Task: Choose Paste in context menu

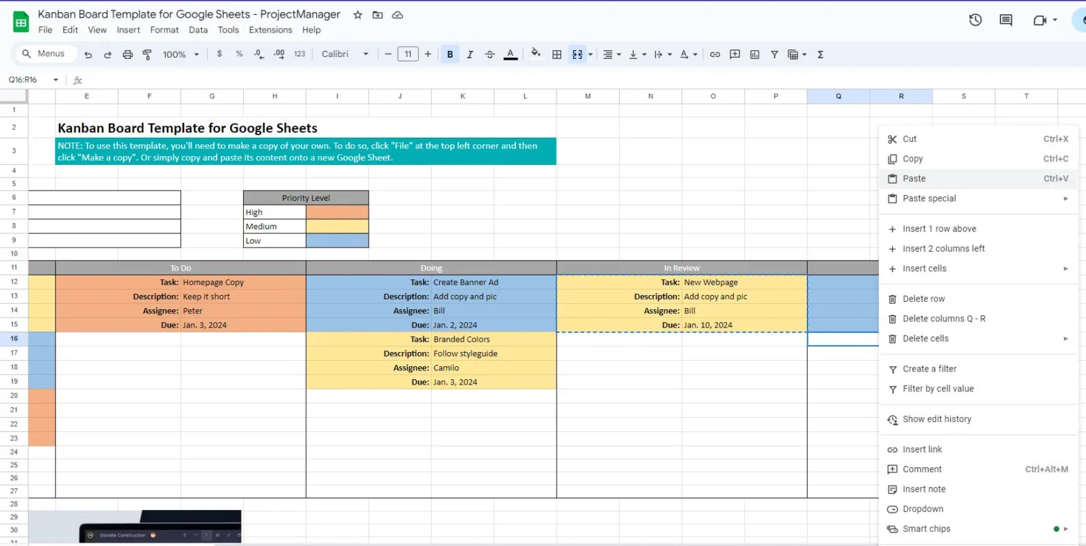Action: 978,178
